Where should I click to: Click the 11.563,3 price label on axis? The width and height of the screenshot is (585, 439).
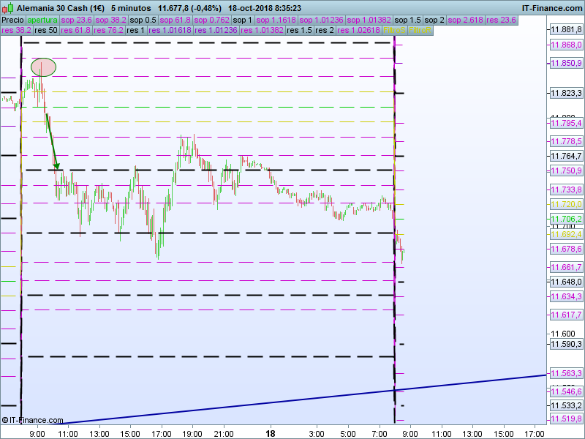(565, 373)
